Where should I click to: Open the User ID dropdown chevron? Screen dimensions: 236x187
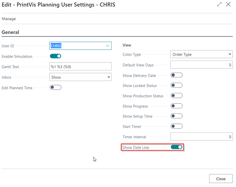tap(107, 46)
